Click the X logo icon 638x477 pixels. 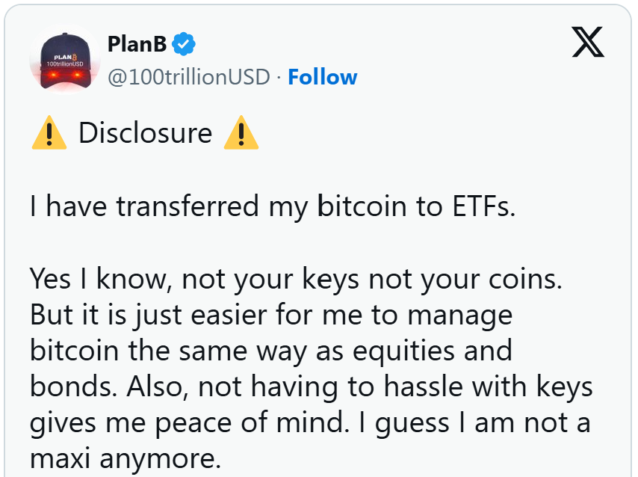588,42
